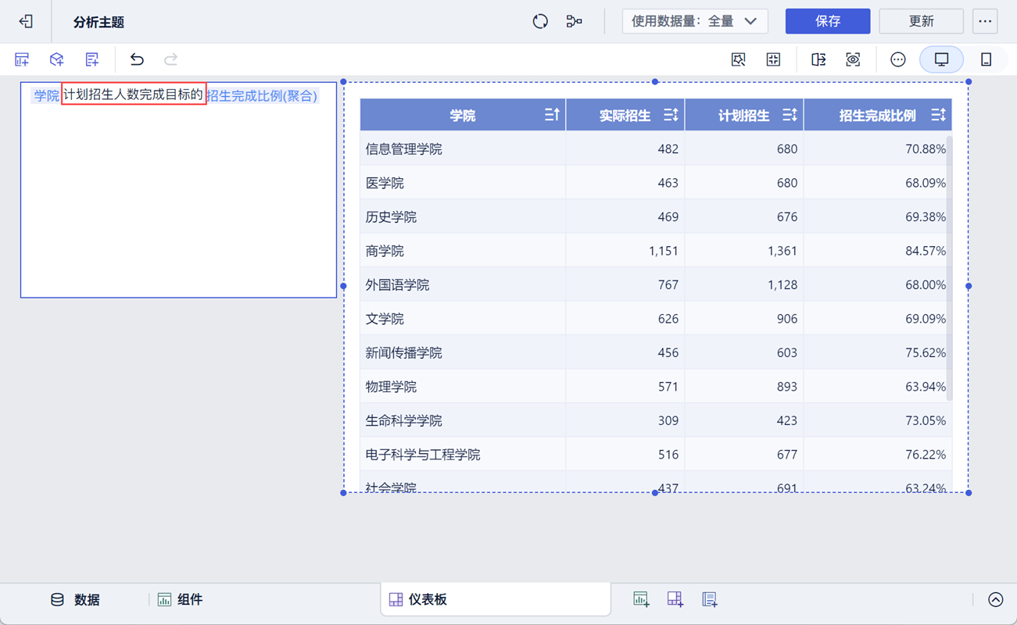Screen dimensions: 1017x625
Task: Open the data lineage flow icon
Action: tap(575, 21)
